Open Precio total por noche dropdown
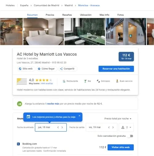Screen dimensions: 154x156 coord(118,119)
